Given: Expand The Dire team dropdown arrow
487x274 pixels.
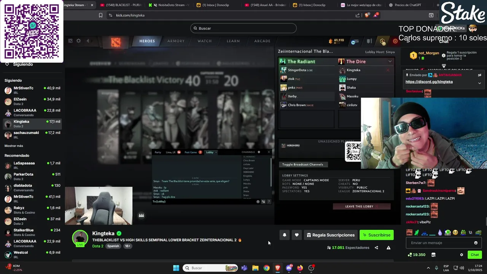Looking at the screenshot, I should 390,61.
